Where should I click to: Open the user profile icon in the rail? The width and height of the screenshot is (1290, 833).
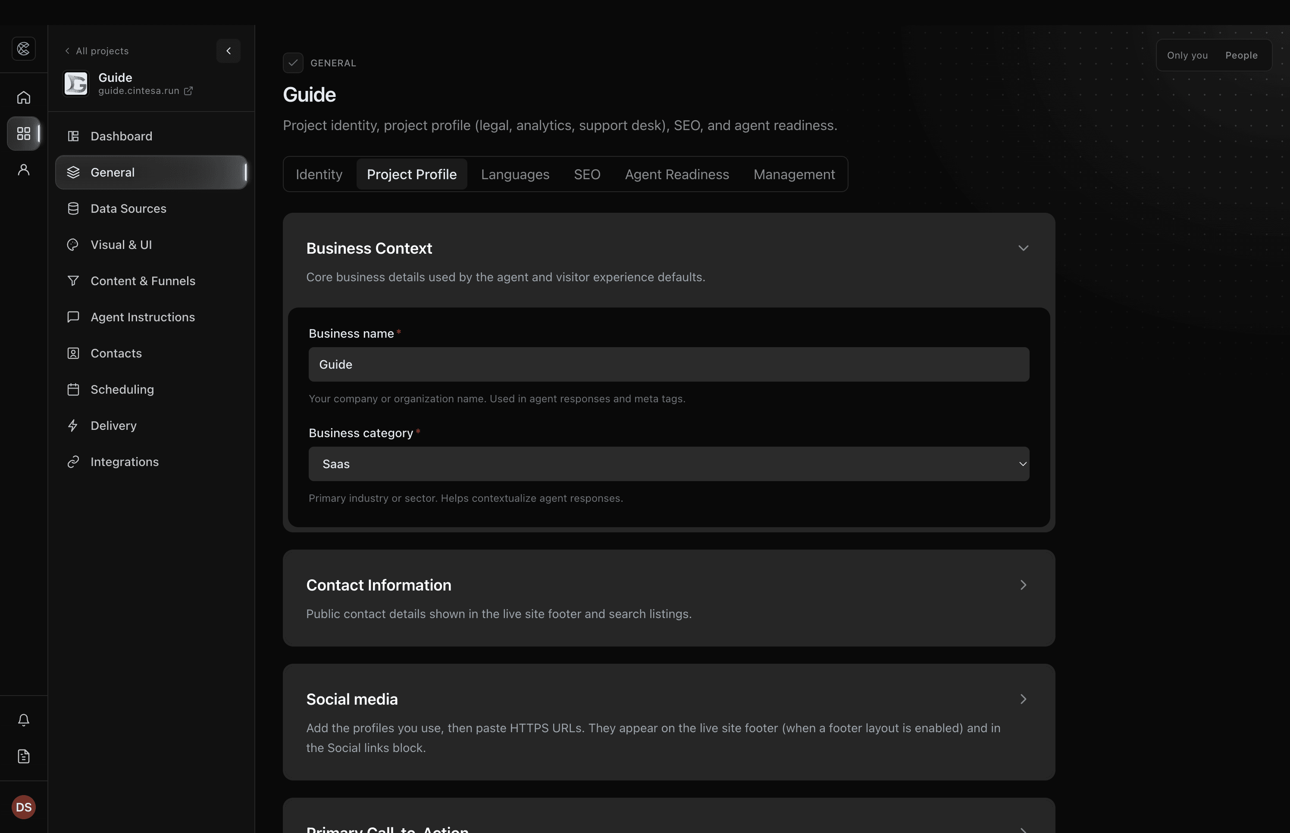23,170
